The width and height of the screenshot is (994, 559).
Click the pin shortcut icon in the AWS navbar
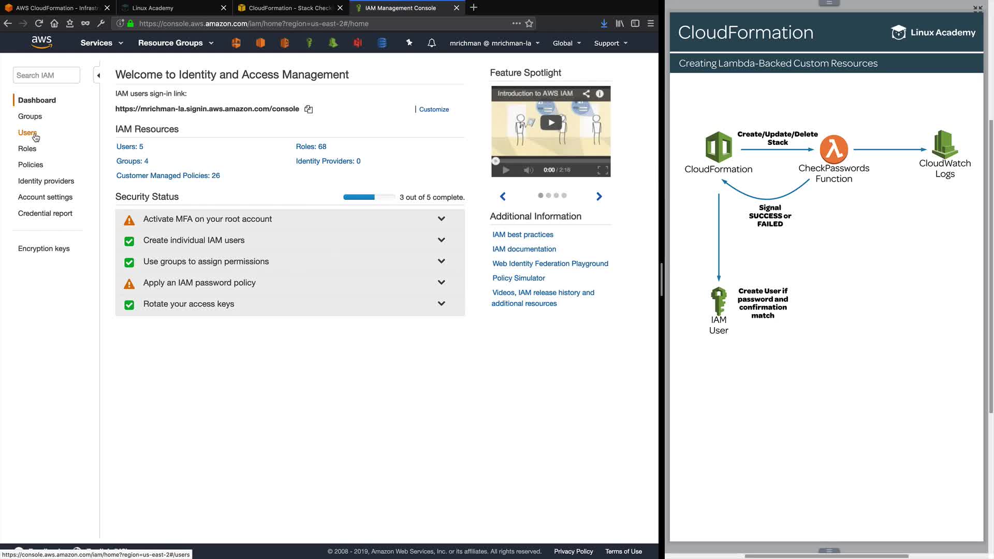click(409, 43)
